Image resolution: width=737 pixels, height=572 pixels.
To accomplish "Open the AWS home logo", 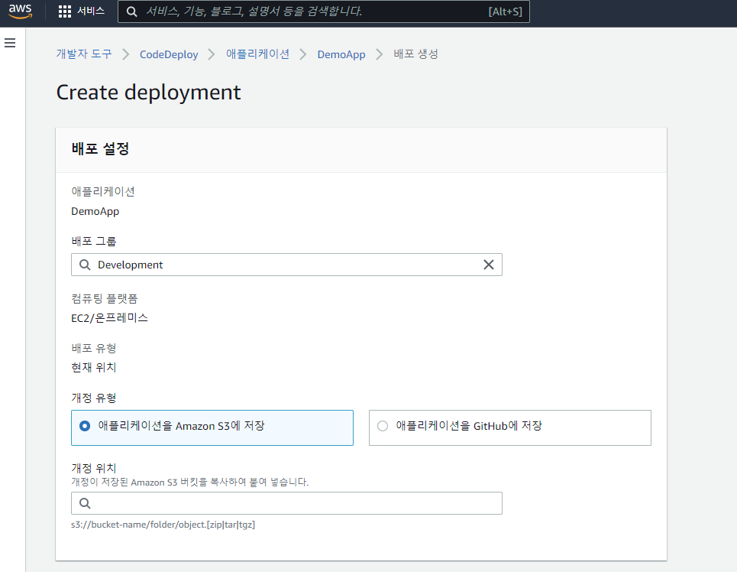I will (20, 11).
